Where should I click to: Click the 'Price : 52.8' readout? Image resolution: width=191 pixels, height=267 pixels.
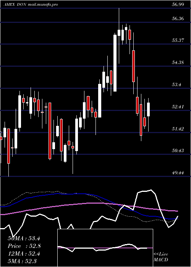coord(24,246)
